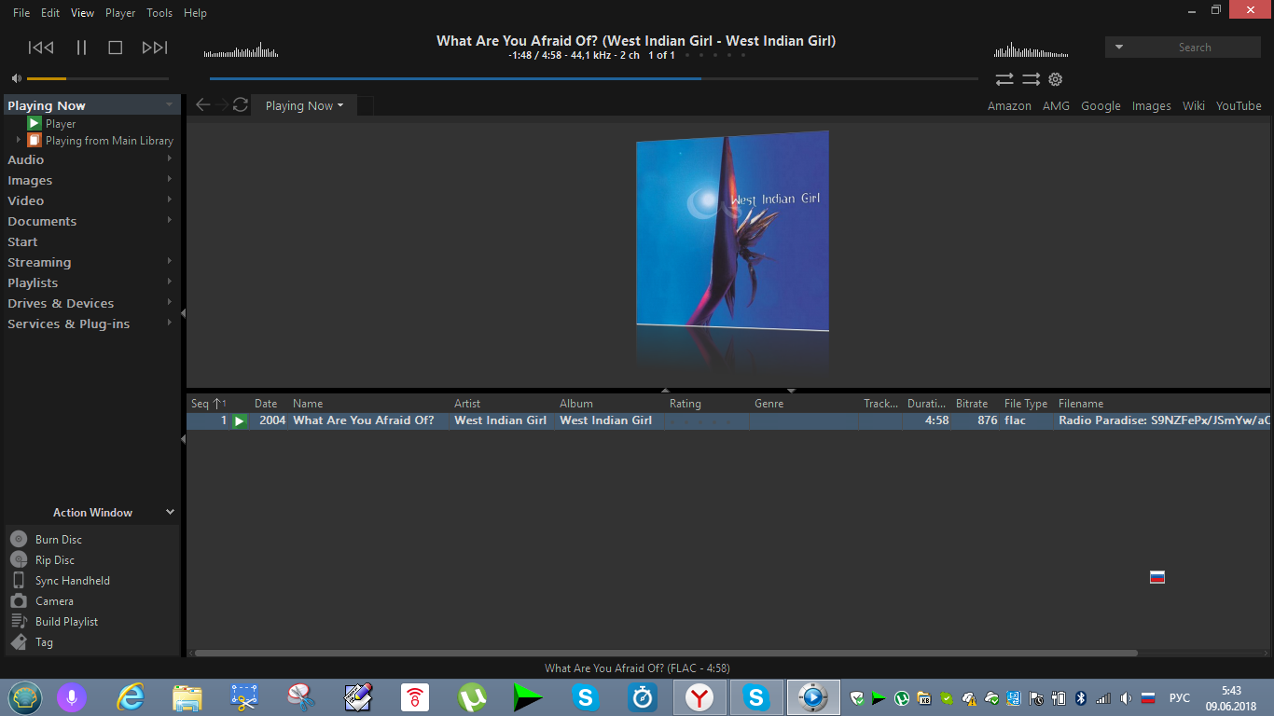This screenshot has height=716, width=1274.
Task: Mute audio with the speaker icon
Action: click(16, 78)
